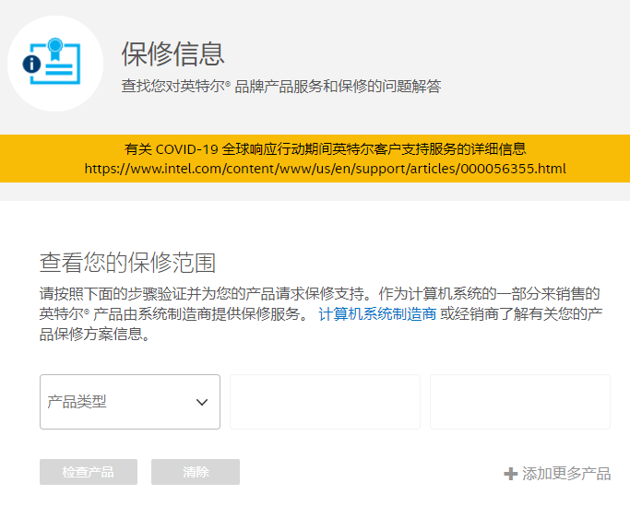Expand the 产品类型 dropdown using its chevron arrow
The height and width of the screenshot is (530, 630).
202,402
